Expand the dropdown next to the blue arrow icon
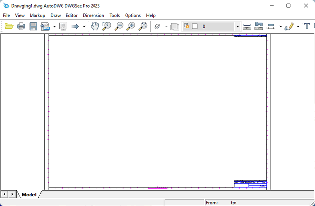The width and height of the screenshot is (315, 206). coord(84,26)
